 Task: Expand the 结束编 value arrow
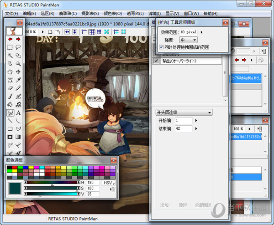(x=196, y=128)
